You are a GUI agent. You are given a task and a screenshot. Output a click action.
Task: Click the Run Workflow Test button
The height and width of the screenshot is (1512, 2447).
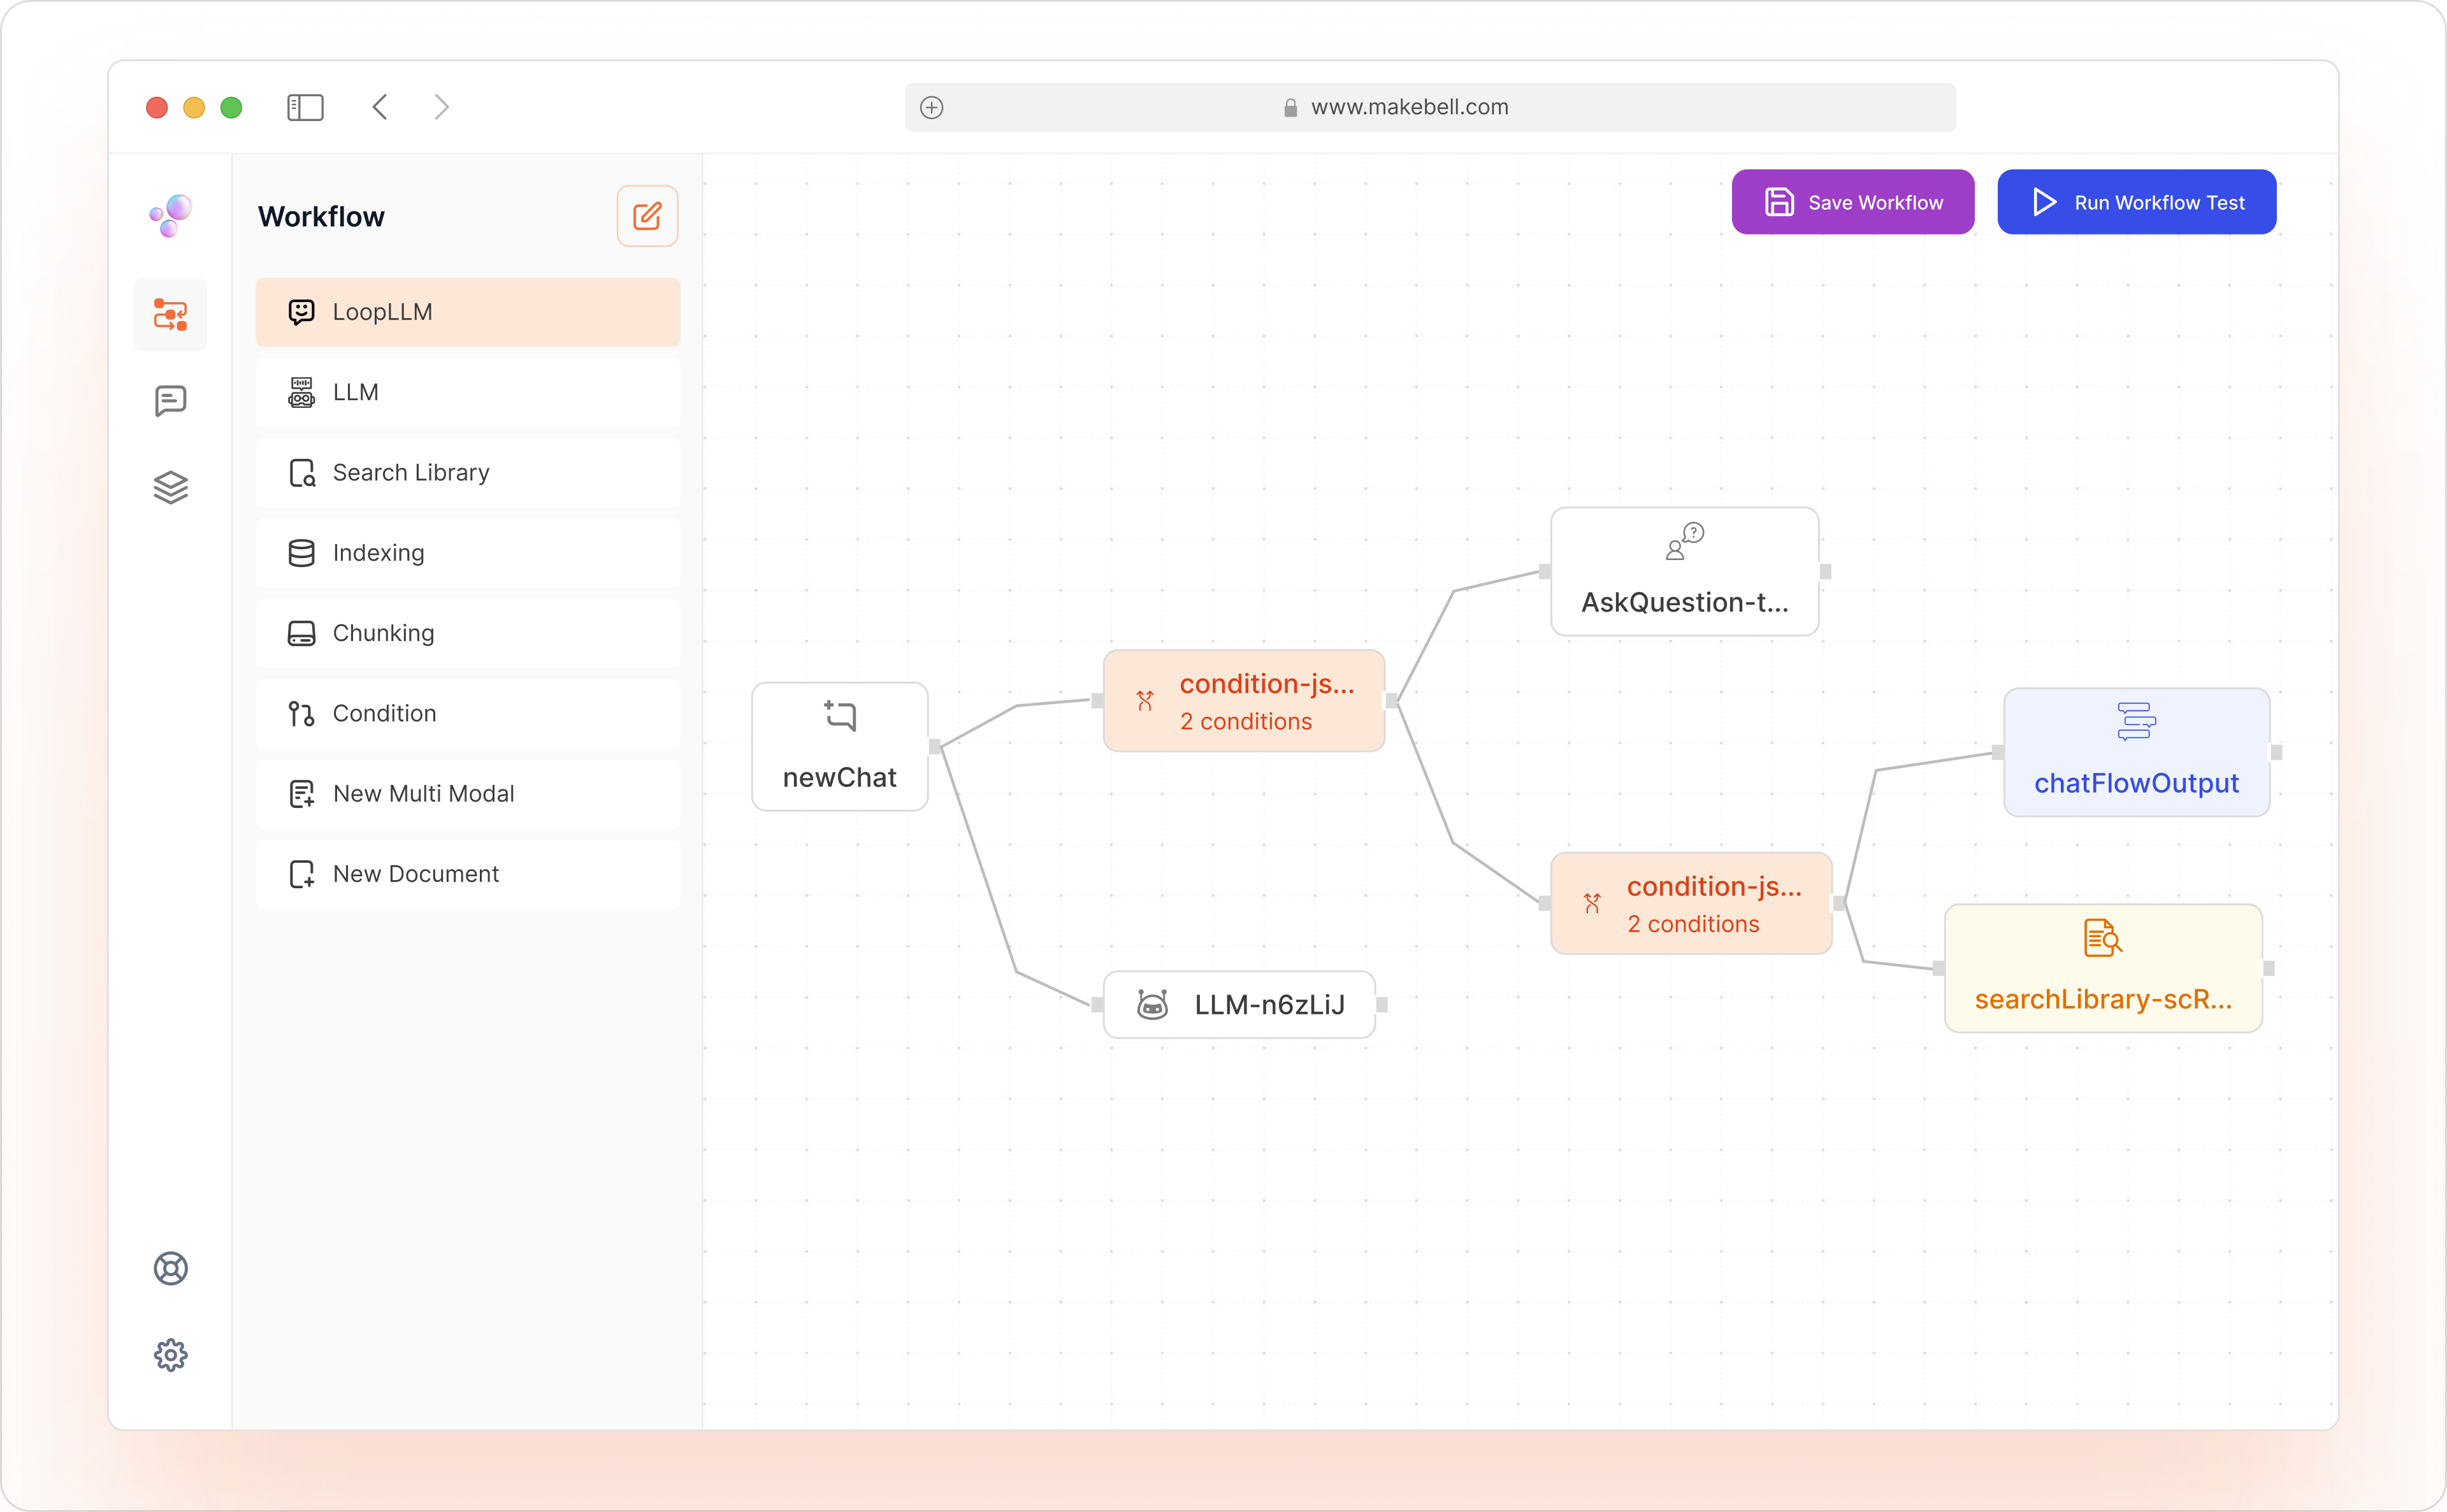(x=2135, y=201)
